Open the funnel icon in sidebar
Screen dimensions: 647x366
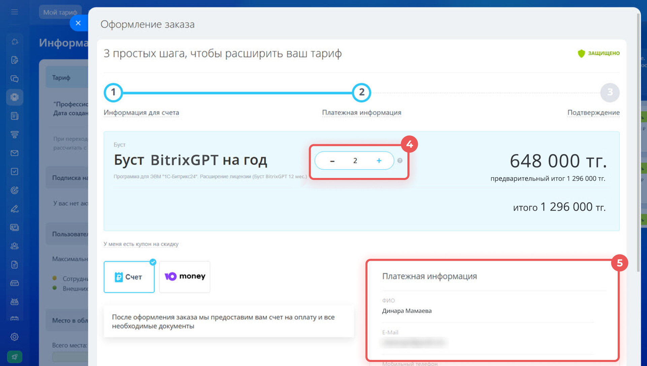point(14,134)
